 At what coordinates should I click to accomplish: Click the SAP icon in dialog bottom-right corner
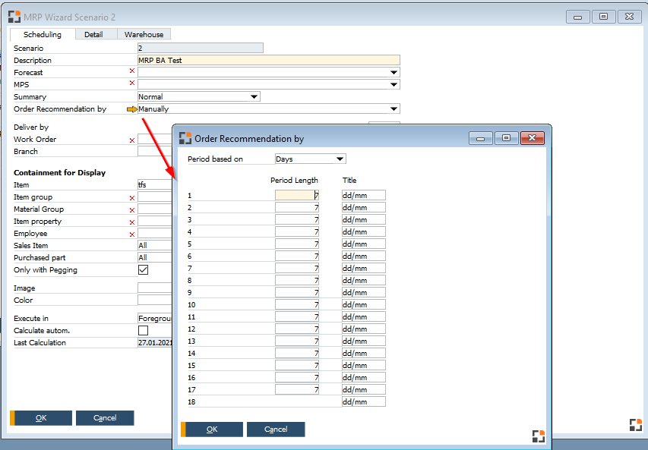click(x=539, y=436)
